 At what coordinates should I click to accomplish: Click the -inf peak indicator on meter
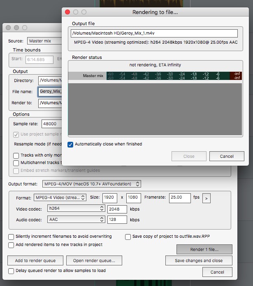click(x=236, y=76)
